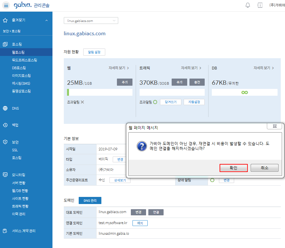Toggle the web 초과알림 X indicator
The height and width of the screenshot is (248, 285).
tap(82, 102)
